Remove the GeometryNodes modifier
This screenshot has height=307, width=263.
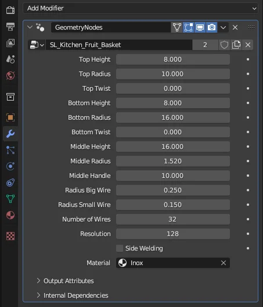pos(235,27)
